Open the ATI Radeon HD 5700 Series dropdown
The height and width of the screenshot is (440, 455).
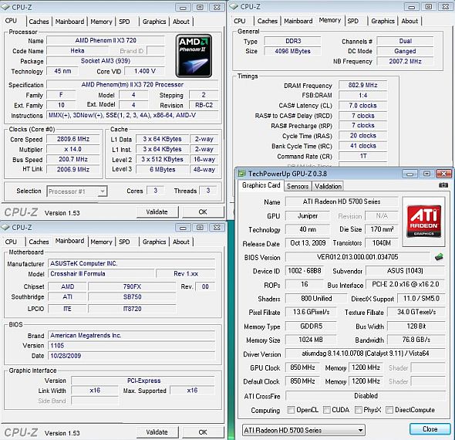coord(304,430)
